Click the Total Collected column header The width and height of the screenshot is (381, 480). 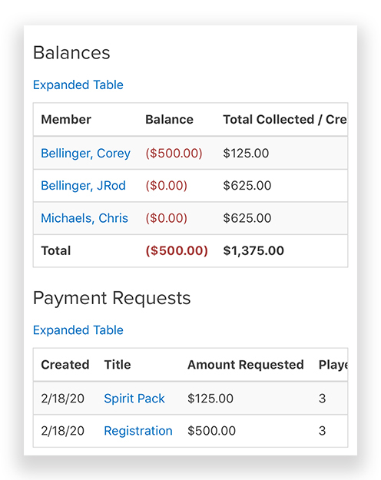tap(285, 119)
